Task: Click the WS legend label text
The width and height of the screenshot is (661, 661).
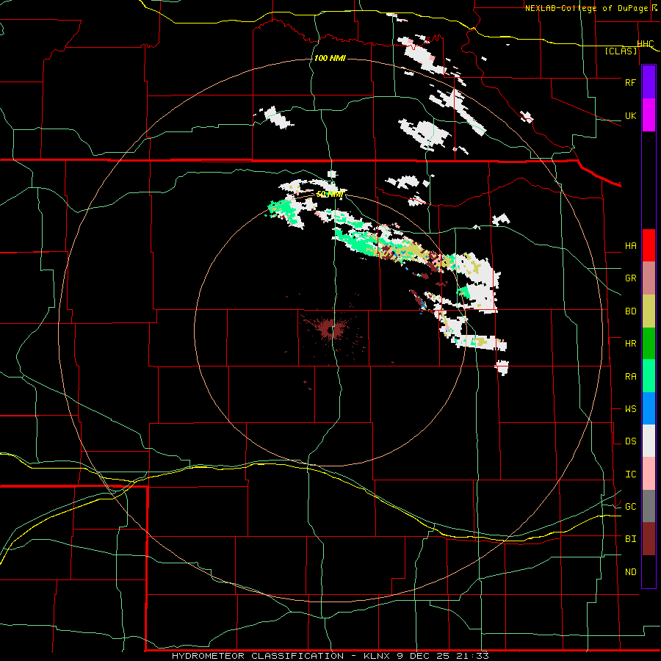Action: [630, 409]
